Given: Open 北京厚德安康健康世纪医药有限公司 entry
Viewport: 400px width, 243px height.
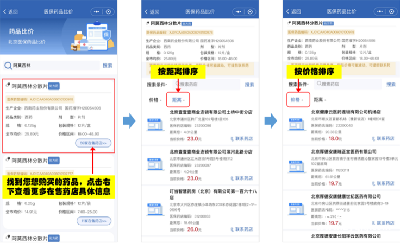Looking at the screenshot, I should [346, 196].
